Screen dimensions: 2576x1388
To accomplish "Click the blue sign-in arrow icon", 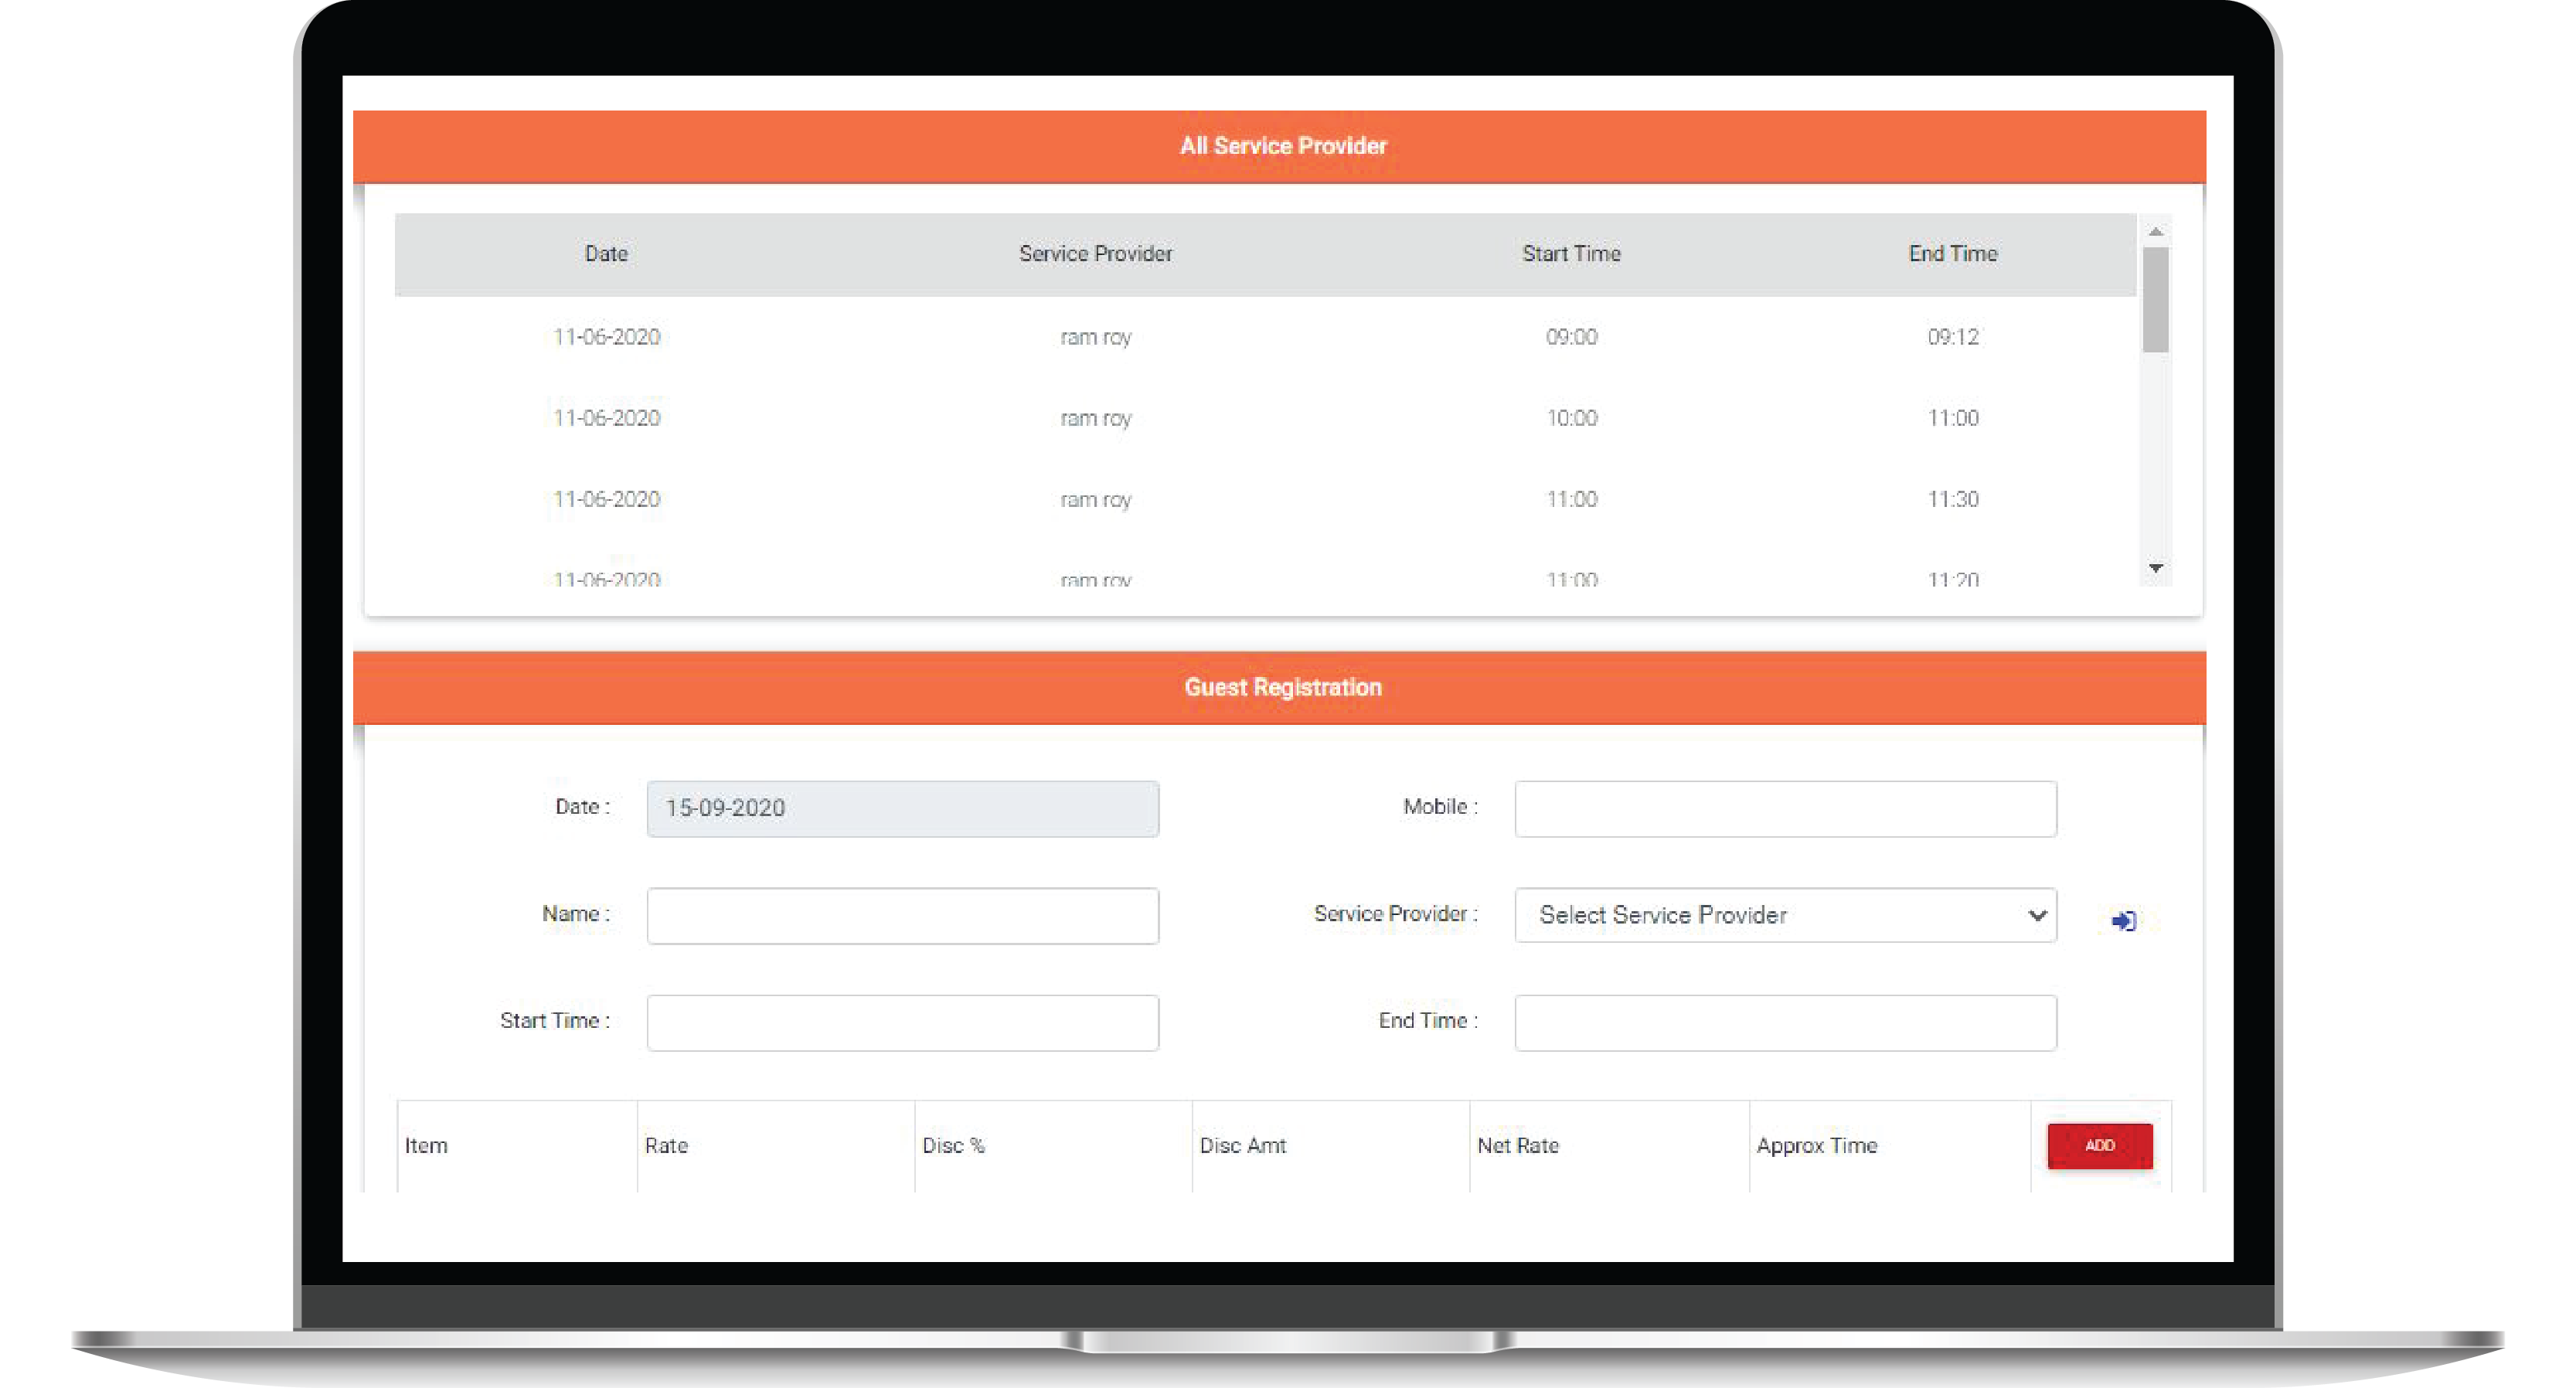I will 2123,920.
